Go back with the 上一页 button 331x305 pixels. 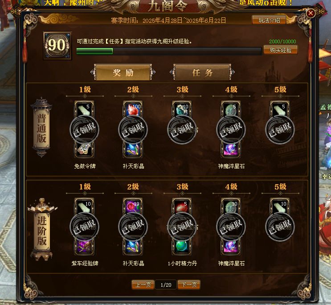pyautogui.click(x=143, y=284)
